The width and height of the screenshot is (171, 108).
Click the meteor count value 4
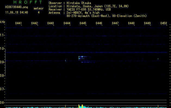pos(39,12)
